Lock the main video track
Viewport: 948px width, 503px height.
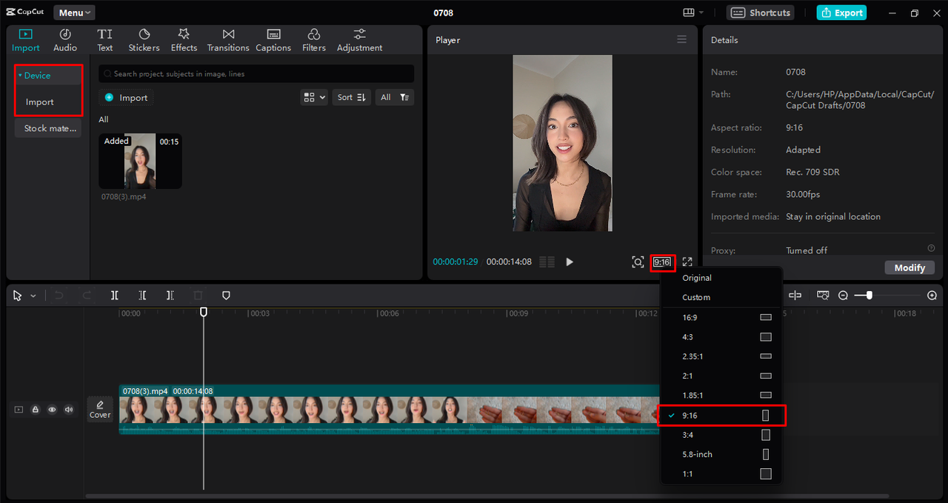[x=35, y=409]
